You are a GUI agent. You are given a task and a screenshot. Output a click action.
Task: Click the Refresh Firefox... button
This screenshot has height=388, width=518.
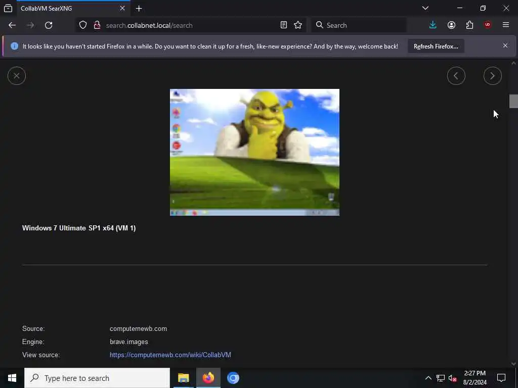point(436,46)
